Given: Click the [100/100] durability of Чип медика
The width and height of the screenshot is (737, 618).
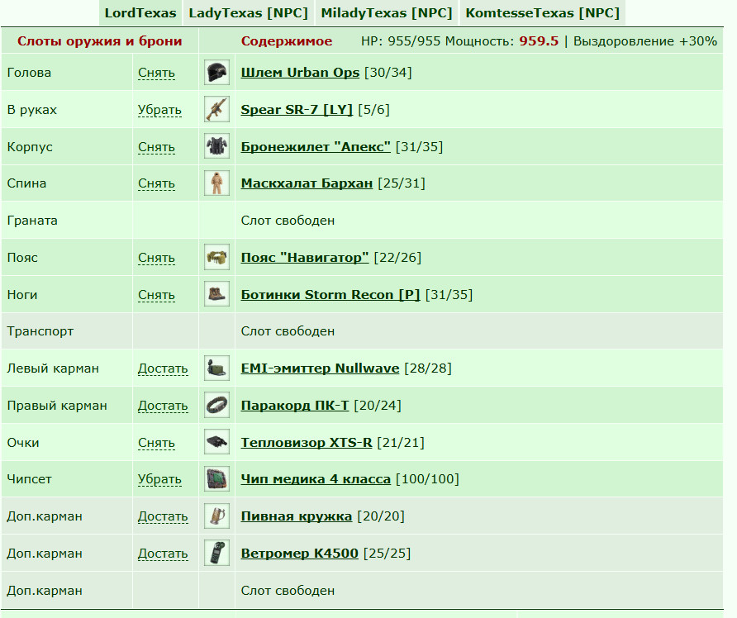Looking at the screenshot, I should (x=427, y=479).
